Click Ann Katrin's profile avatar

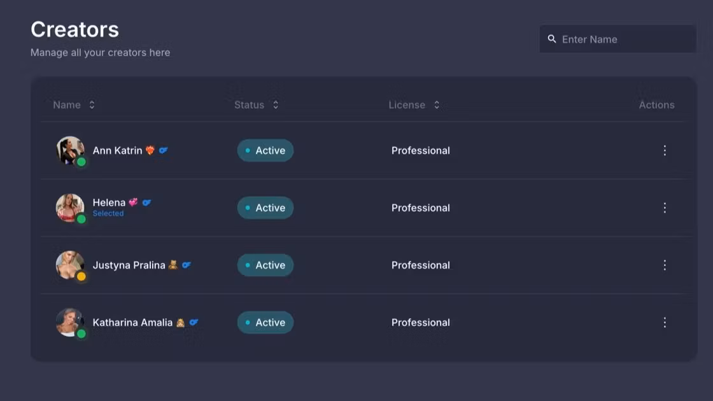(69, 150)
